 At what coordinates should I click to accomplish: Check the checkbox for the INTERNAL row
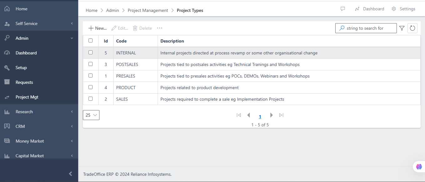coord(90,53)
